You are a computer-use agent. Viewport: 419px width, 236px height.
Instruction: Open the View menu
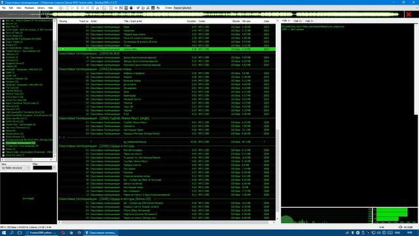coord(19,8)
